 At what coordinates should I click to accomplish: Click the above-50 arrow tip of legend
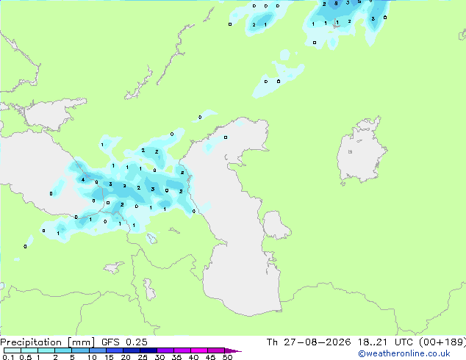[x=233, y=350]
